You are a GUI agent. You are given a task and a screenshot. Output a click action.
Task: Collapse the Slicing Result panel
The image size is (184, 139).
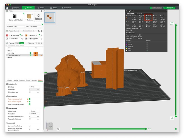tap(166, 11)
